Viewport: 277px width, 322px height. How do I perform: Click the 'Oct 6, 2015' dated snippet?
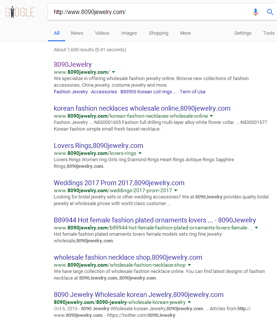click(152, 312)
